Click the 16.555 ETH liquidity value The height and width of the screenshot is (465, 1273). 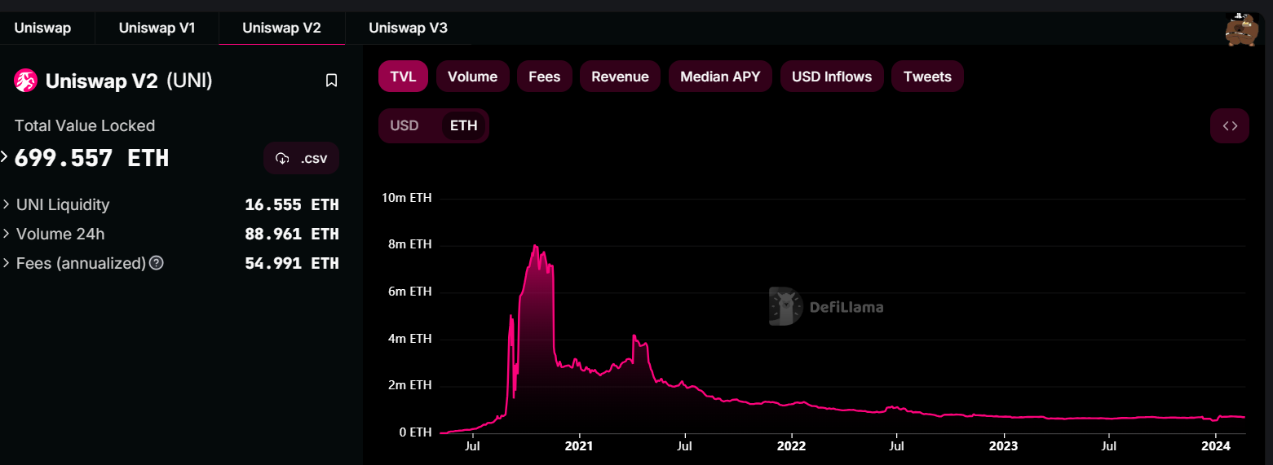pyautogui.click(x=292, y=204)
